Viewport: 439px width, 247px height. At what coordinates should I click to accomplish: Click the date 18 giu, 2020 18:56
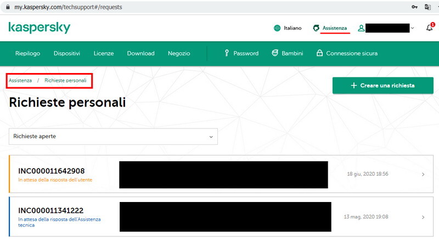[368, 174]
